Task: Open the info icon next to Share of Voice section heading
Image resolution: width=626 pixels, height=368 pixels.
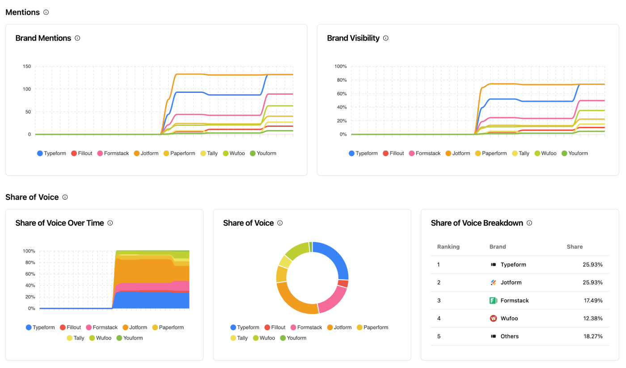Action: 65,197
